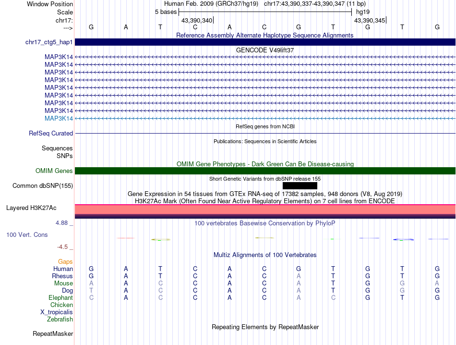The image size is (456, 345).
Task: Select the Chicken alignment row label
Action: click(61, 305)
